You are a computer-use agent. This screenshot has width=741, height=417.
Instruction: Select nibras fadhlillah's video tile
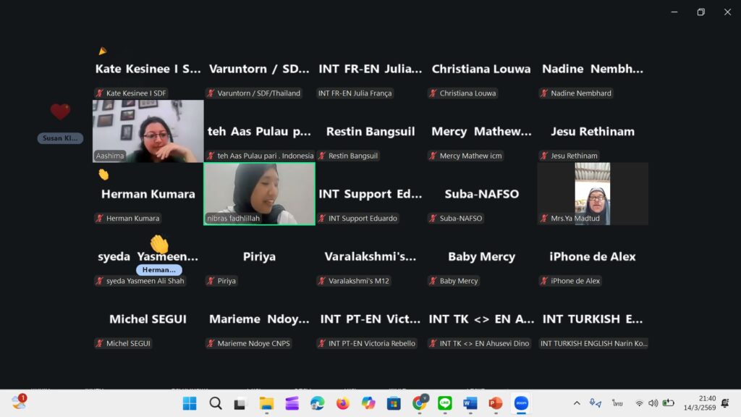point(259,193)
